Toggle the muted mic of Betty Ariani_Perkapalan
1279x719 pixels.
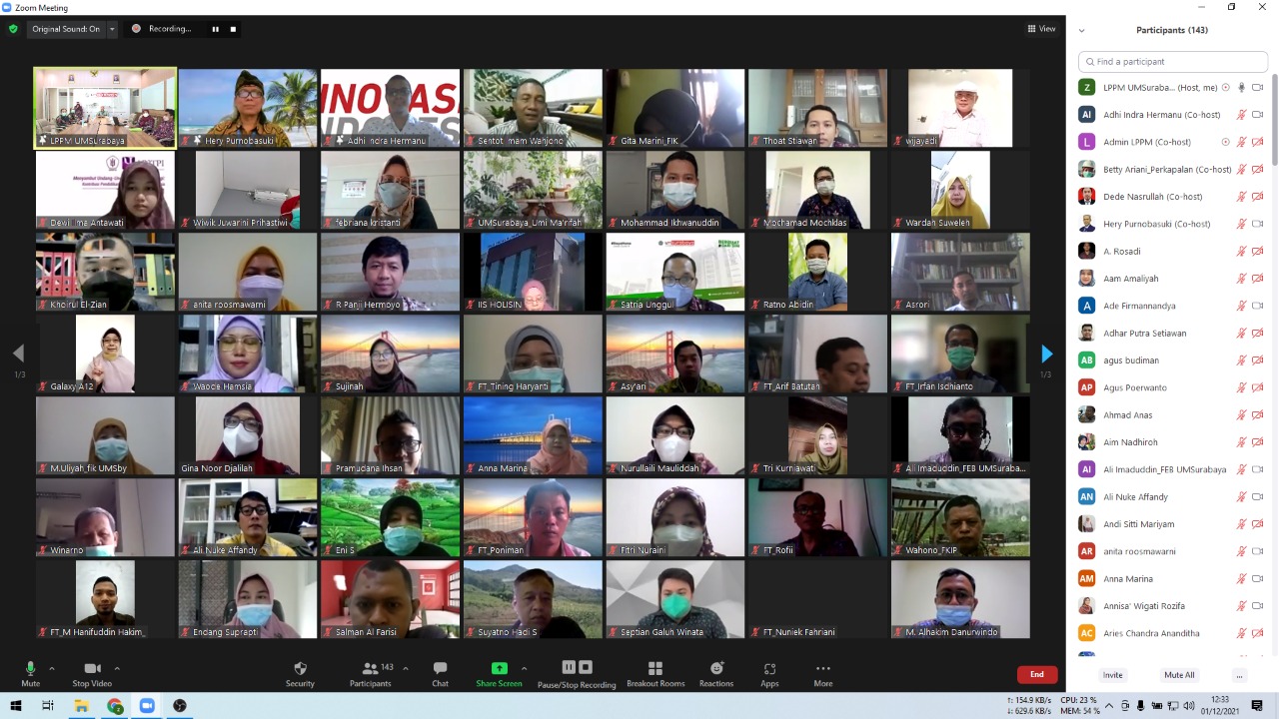coord(1241,170)
